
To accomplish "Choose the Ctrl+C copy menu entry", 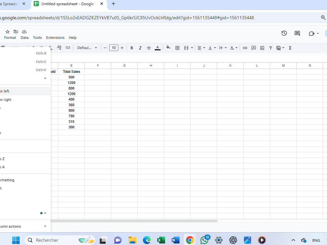I will (x=25, y=62).
